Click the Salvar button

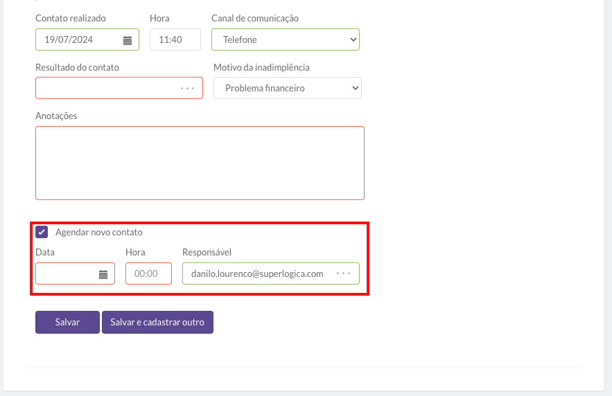67,323
